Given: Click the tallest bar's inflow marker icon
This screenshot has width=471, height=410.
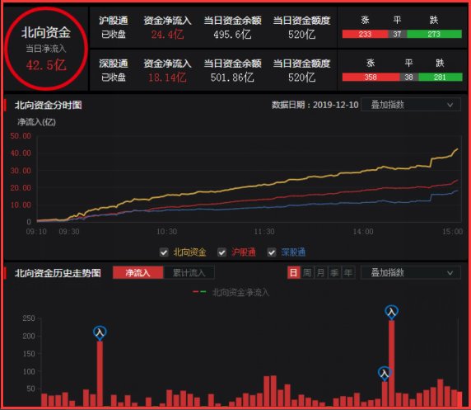Looking at the screenshot, I should coord(391,312).
